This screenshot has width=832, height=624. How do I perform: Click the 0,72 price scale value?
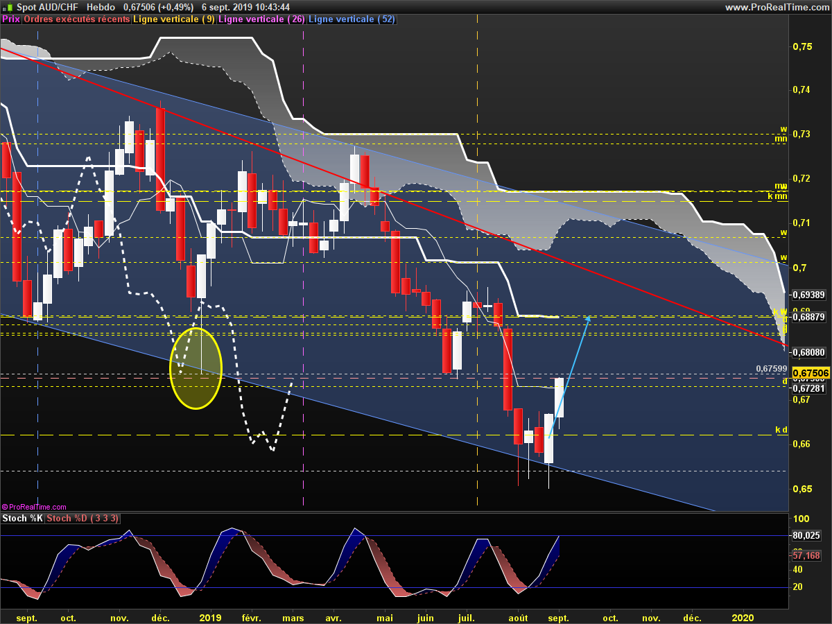802,178
